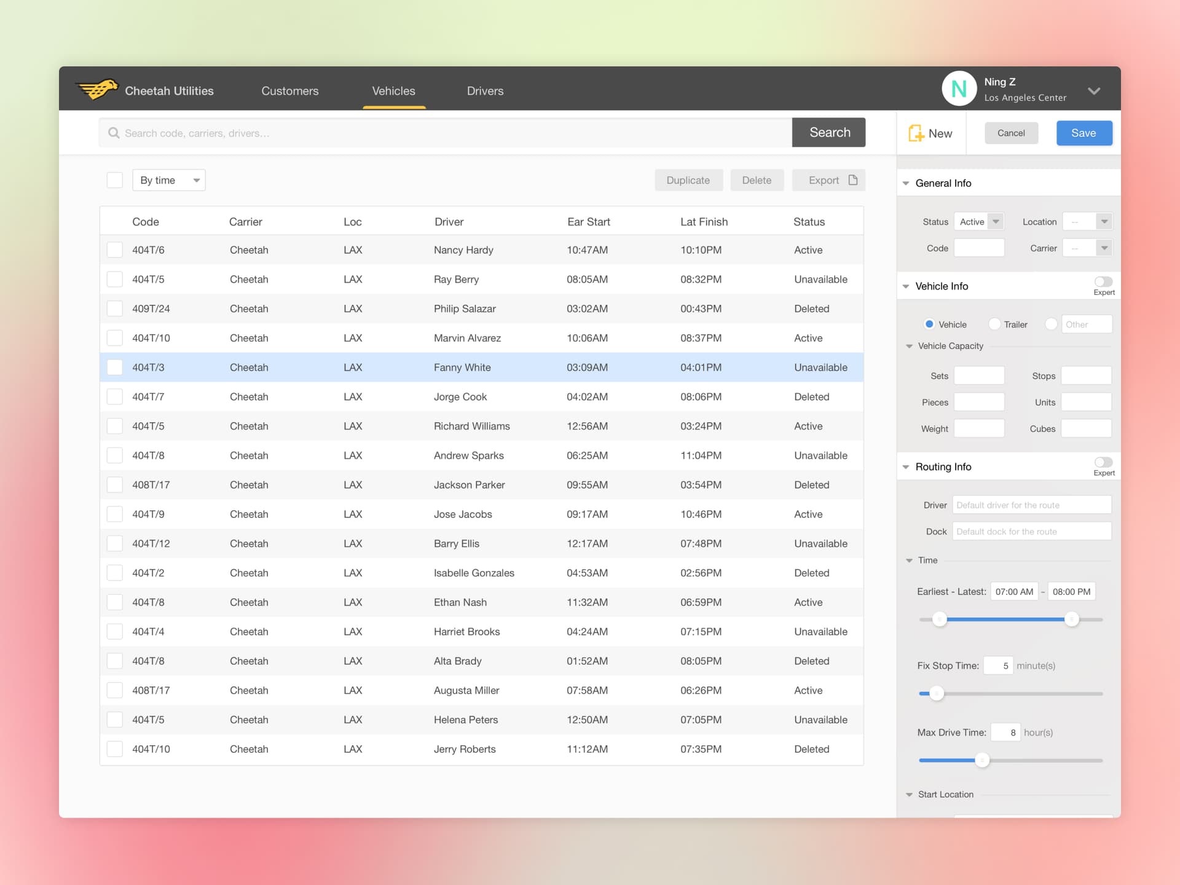1180x885 pixels.
Task: Select the Vehicles tab
Action: (x=393, y=90)
